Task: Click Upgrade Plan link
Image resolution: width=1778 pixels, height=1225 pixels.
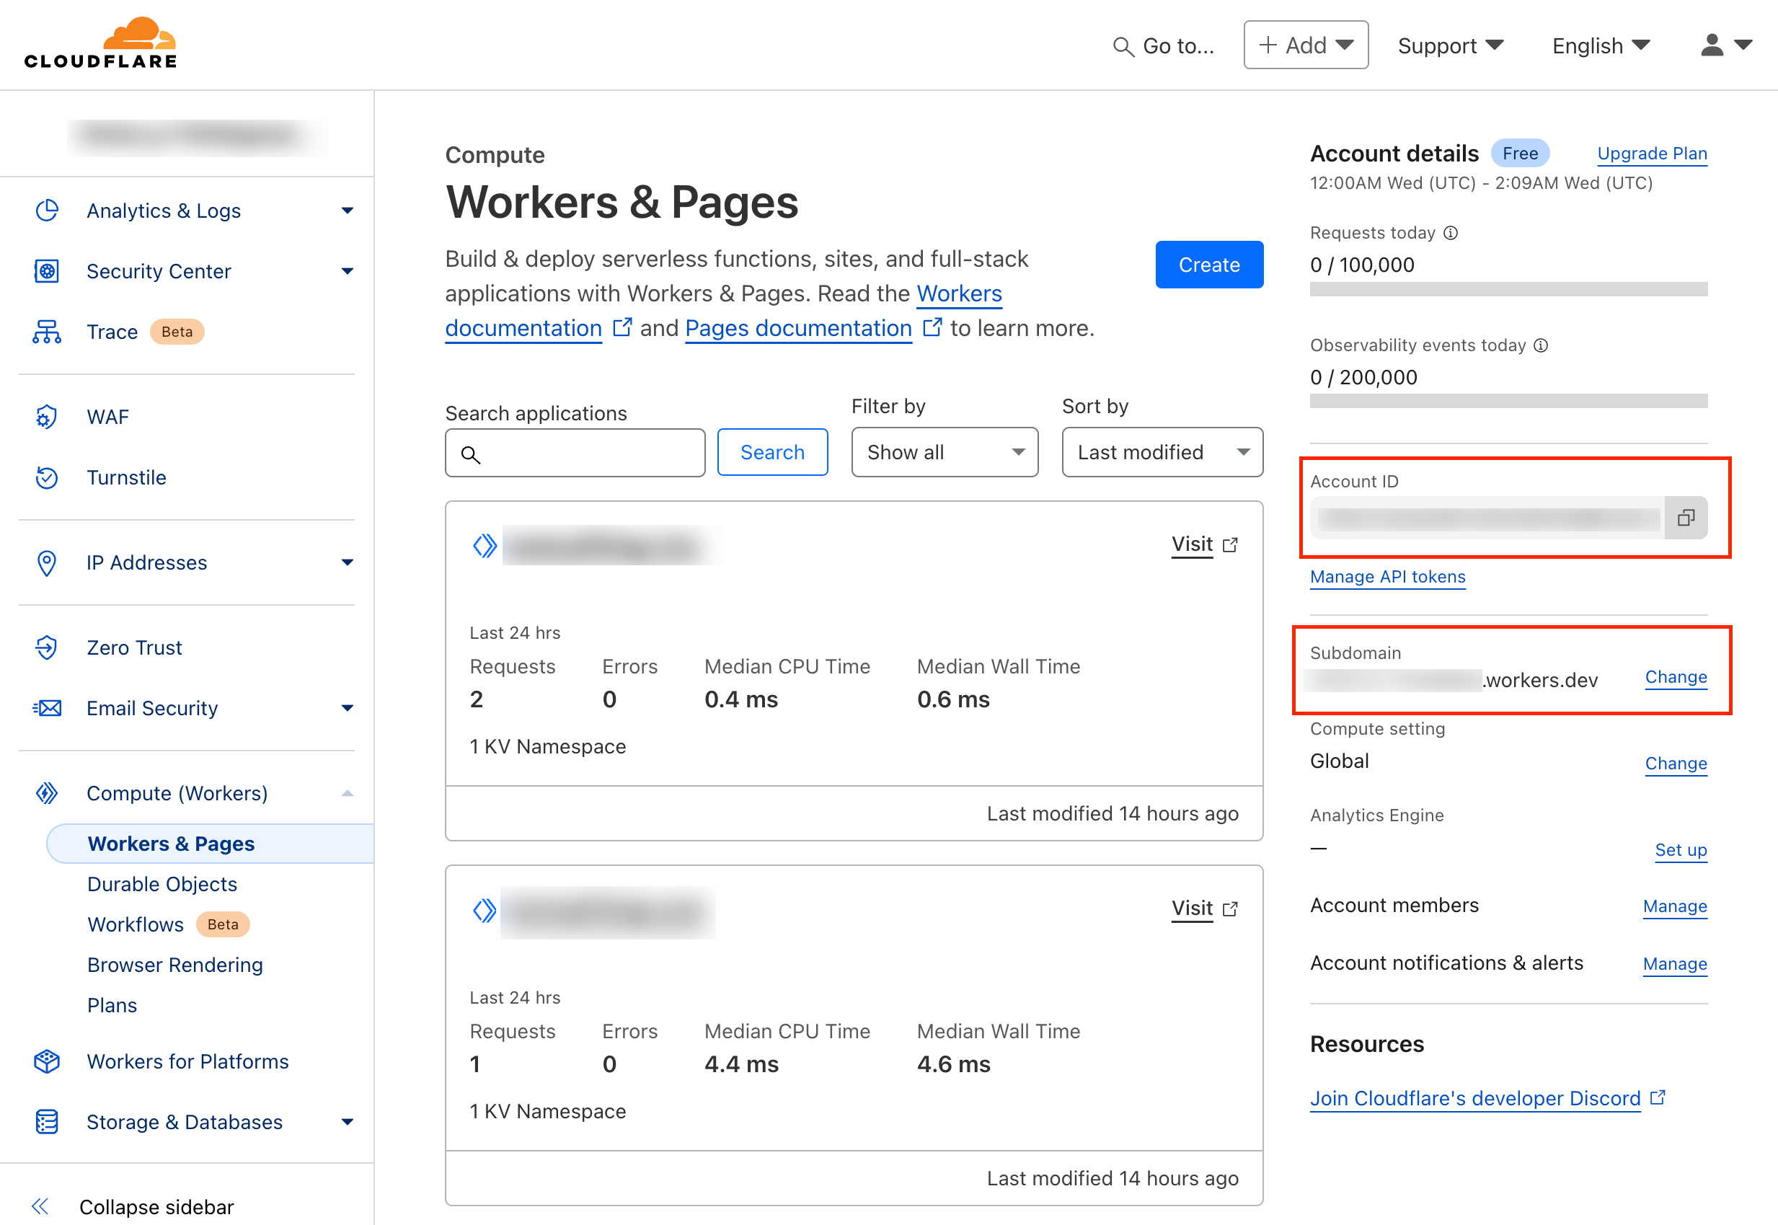Action: tap(1651, 154)
